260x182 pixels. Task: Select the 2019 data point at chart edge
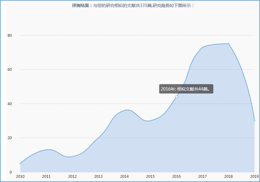click(x=254, y=121)
